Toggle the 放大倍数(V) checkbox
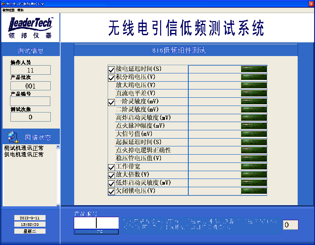The width and height of the screenshot is (315, 245). click(x=112, y=175)
